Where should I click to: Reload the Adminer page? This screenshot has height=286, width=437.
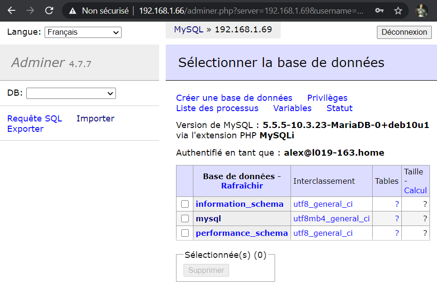point(48,10)
